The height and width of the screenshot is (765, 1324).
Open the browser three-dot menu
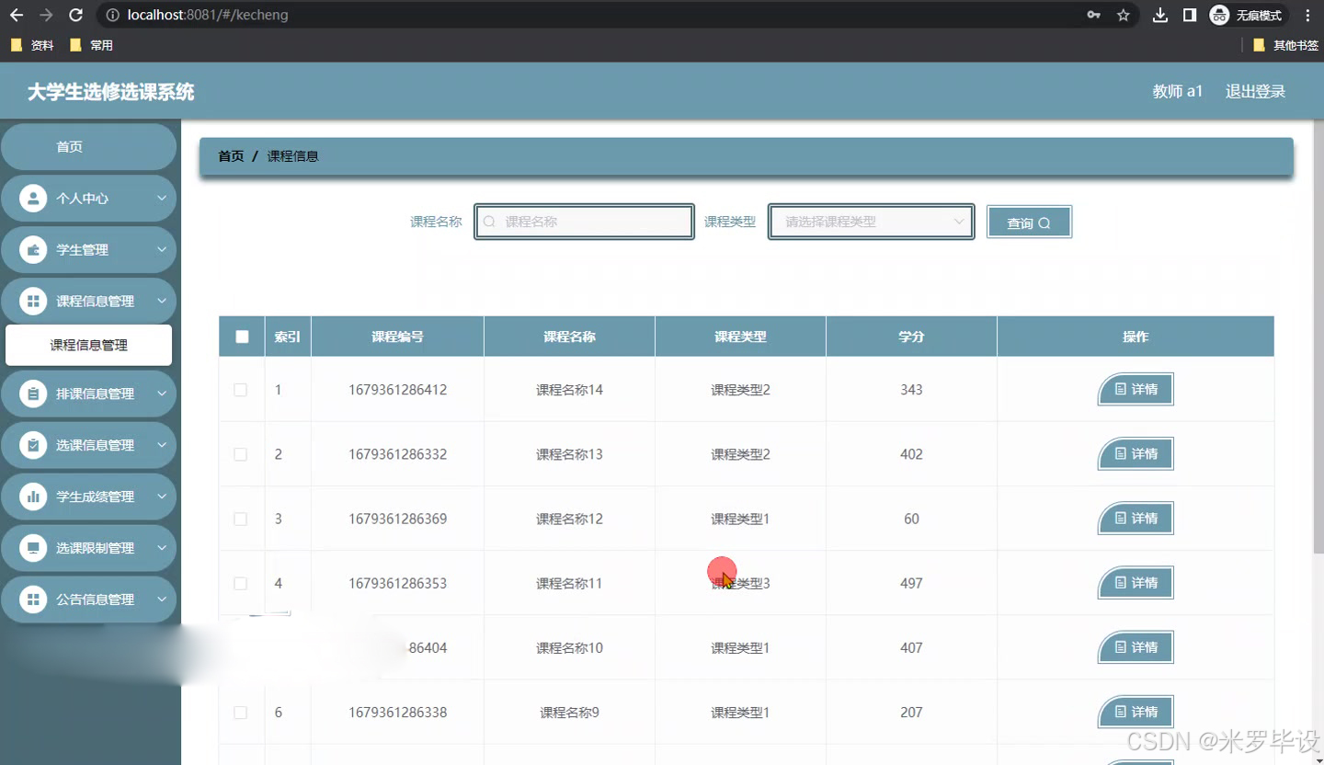tap(1307, 15)
